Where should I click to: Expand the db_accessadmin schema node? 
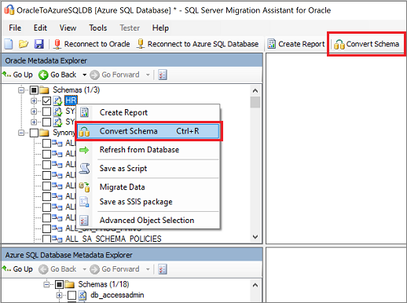[x=59, y=295]
